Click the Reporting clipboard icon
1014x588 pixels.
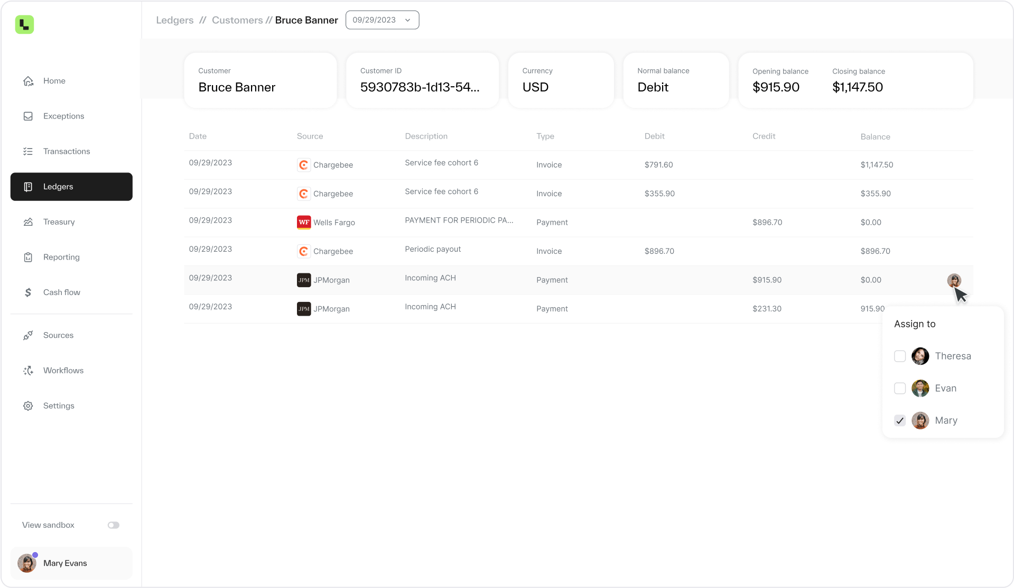click(28, 257)
